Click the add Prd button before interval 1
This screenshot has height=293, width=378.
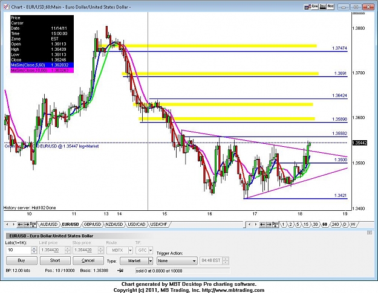coord(275,224)
